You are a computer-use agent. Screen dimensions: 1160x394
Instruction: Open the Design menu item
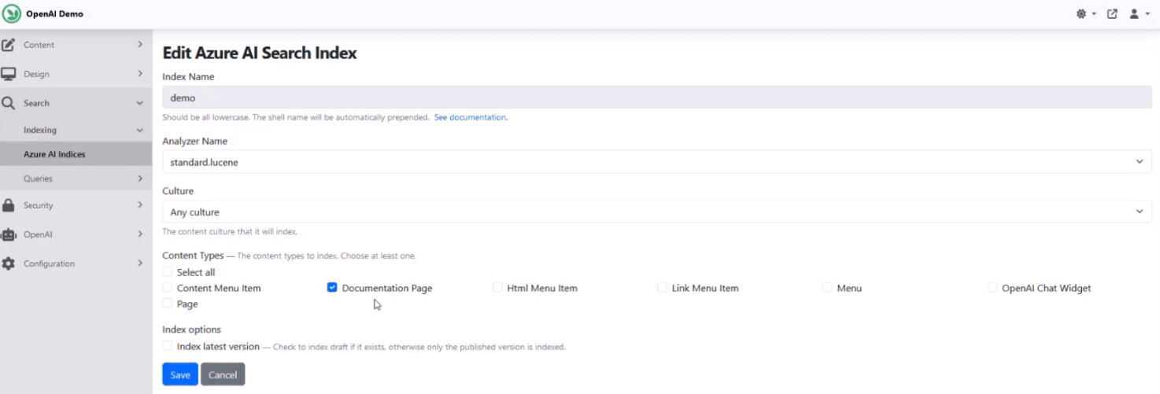click(x=76, y=74)
